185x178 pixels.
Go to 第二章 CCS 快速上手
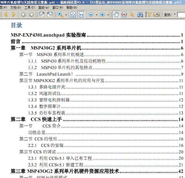click(97, 119)
